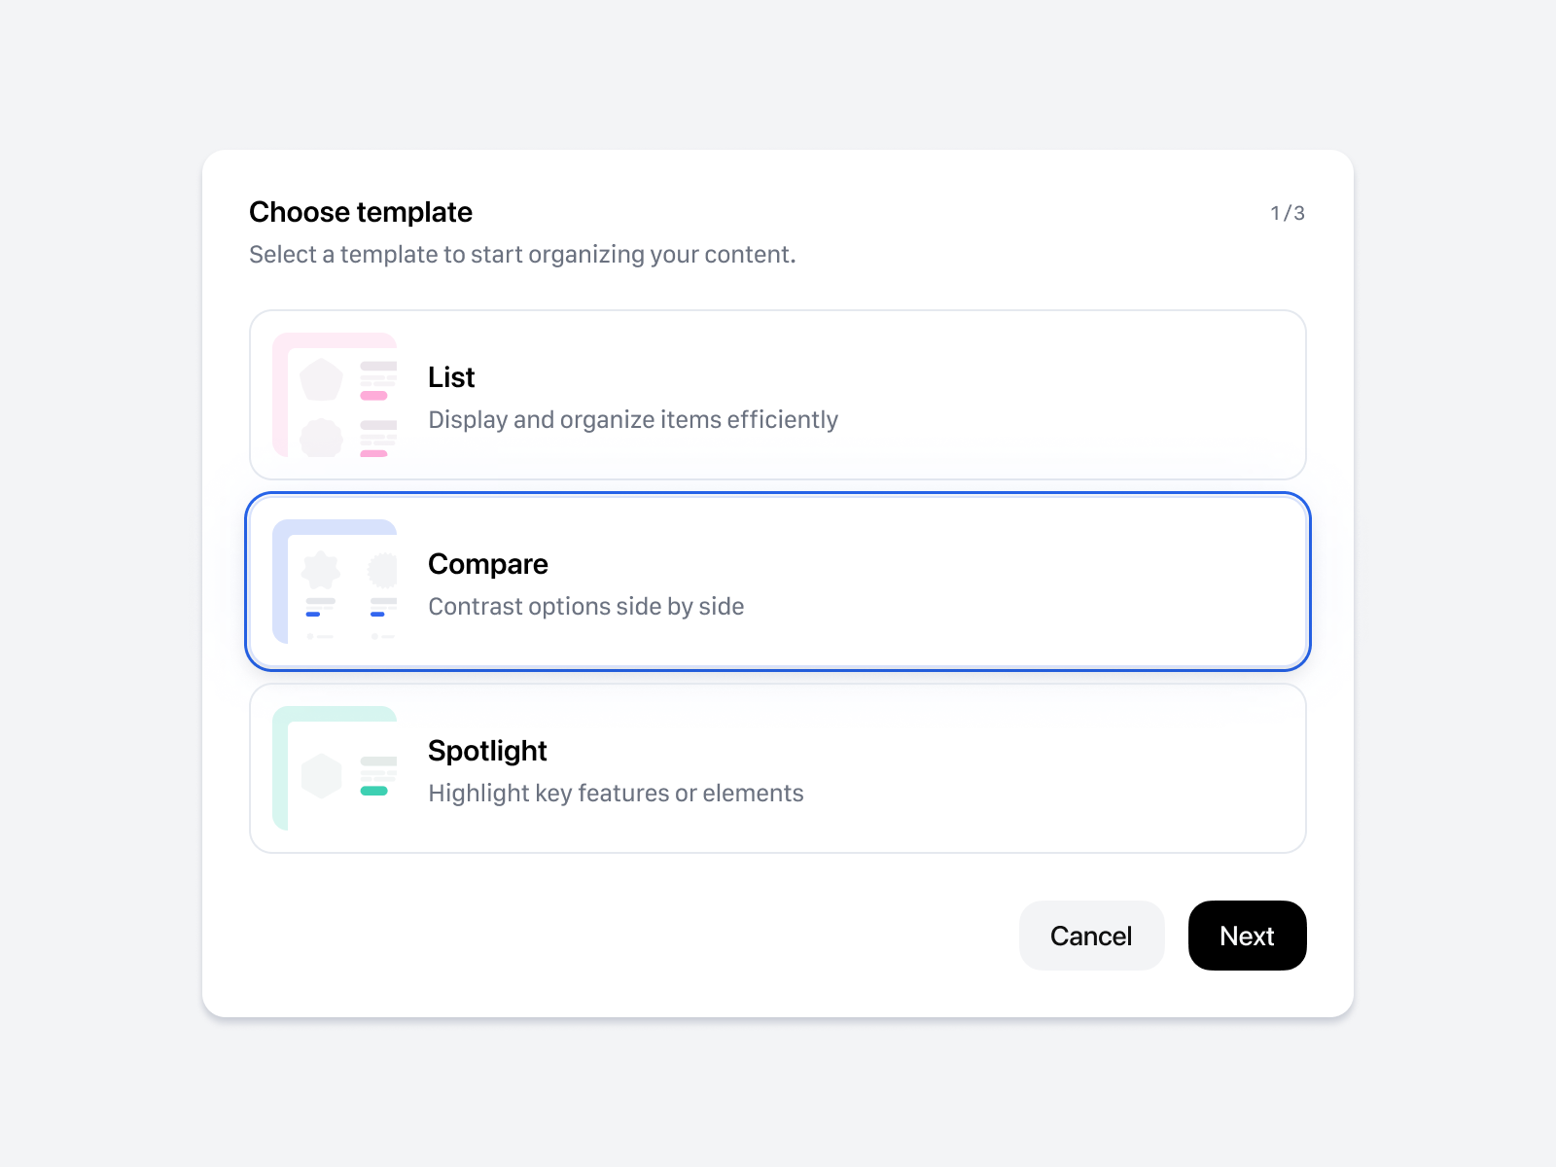Click the Next button
Viewport: 1556px width, 1167px height.
[x=1247, y=936]
